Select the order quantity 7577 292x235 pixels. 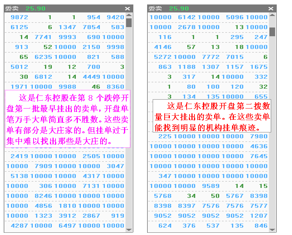click(x=259, y=206)
